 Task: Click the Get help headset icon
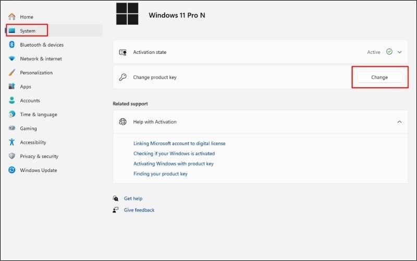tap(115, 198)
